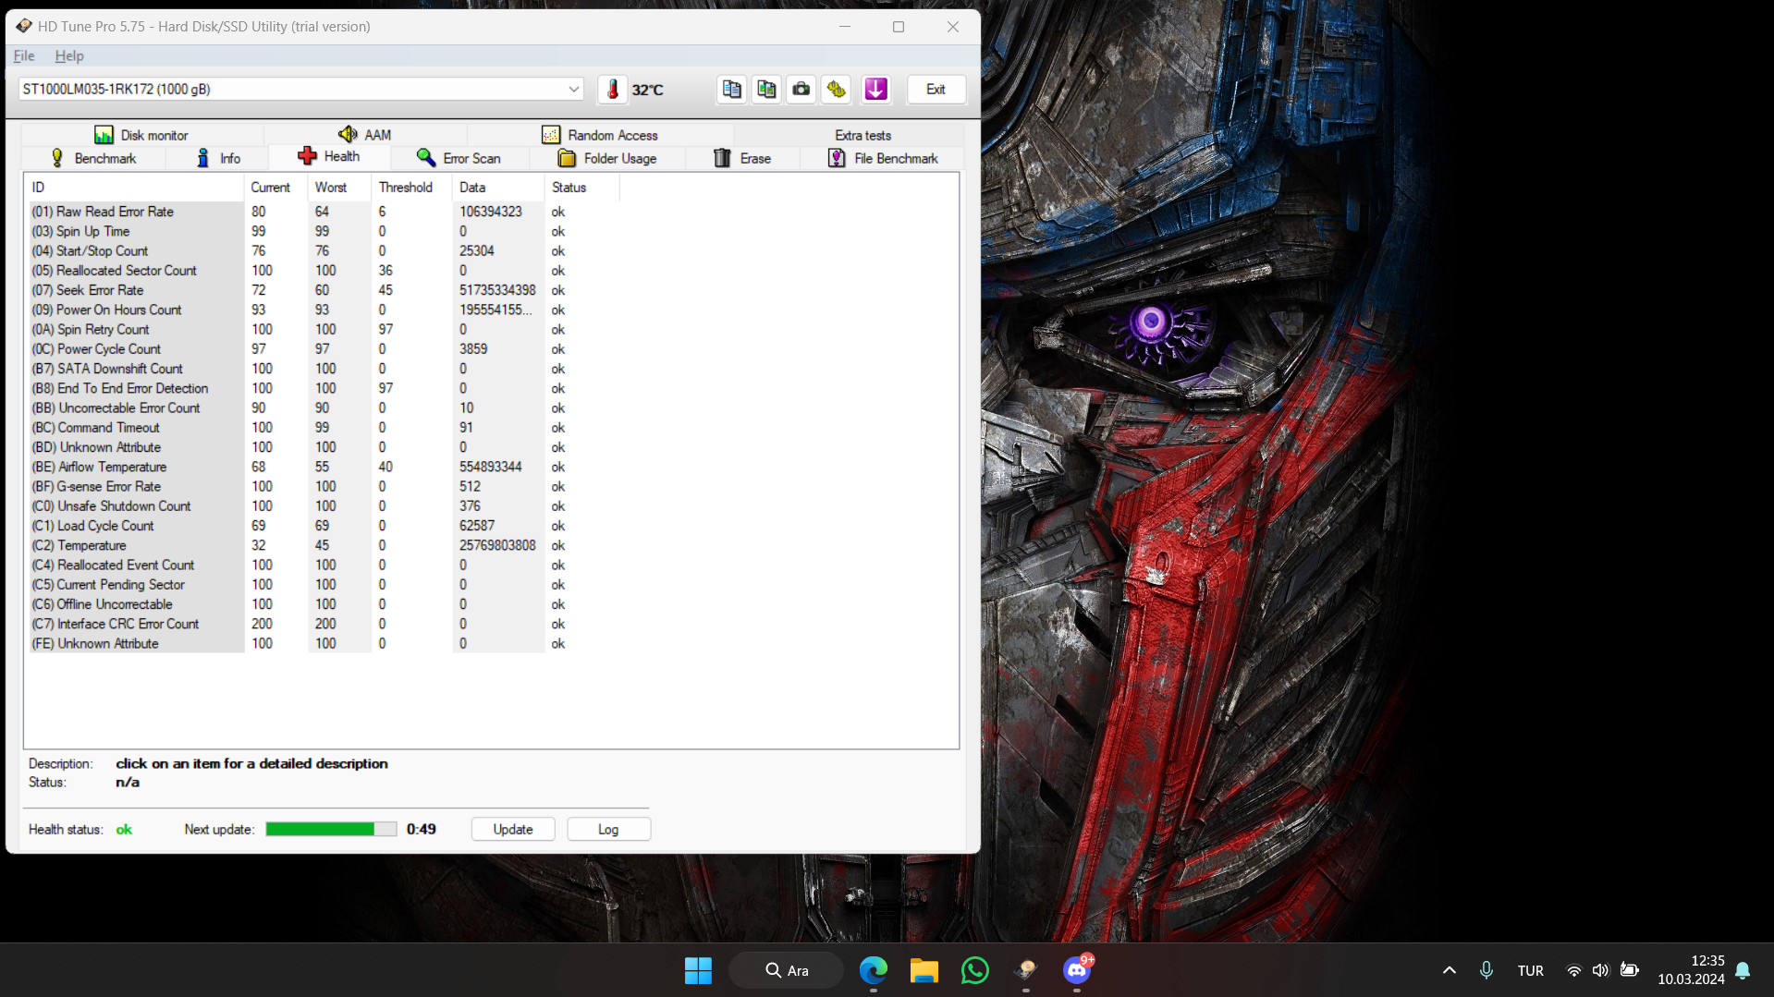
Task: Expand the ST1000LM035 drive selection dropdown
Action: coord(573,90)
